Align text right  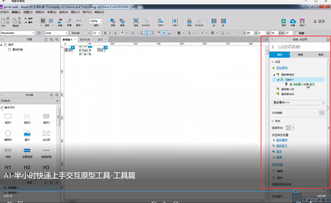[x=152, y=33]
